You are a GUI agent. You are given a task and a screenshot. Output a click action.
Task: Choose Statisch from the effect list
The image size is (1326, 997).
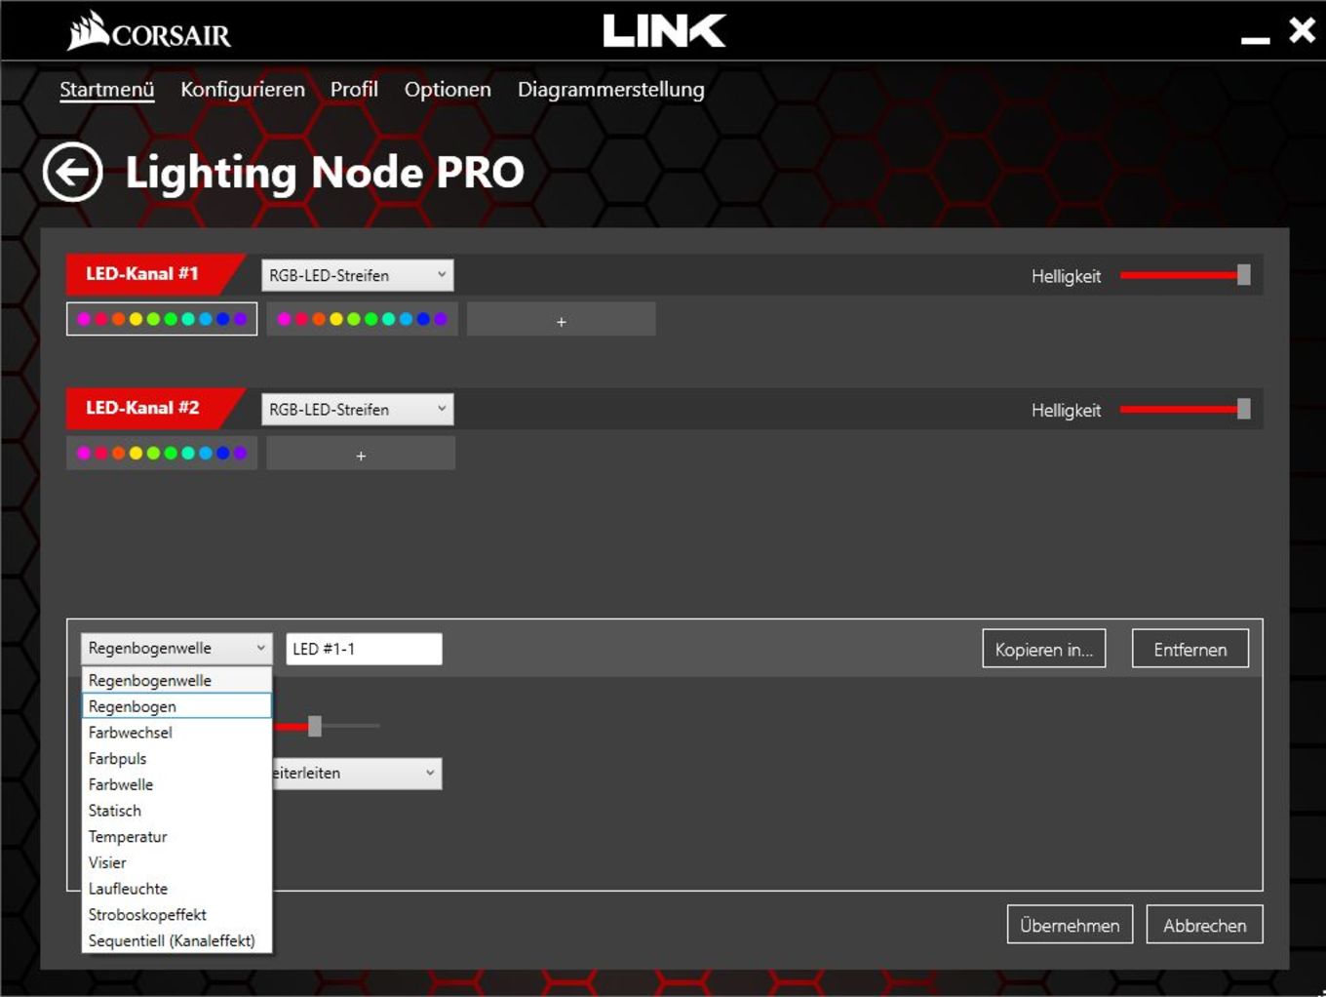[x=176, y=811]
